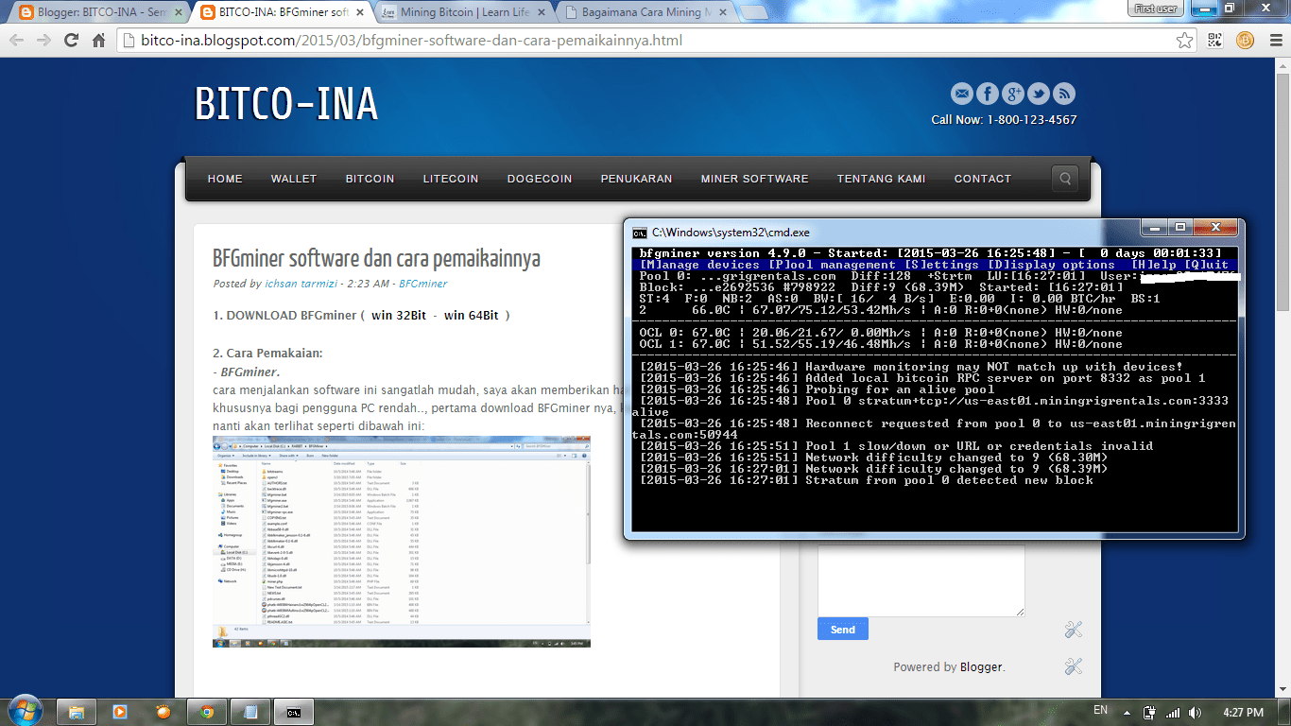Open the DOGECOIN menu item

coord(540,179)
